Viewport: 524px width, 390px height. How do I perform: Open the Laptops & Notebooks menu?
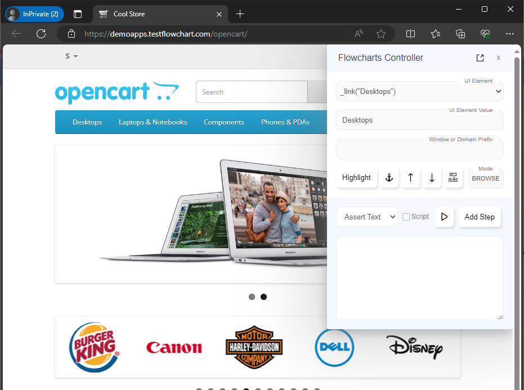click(153, 122)
